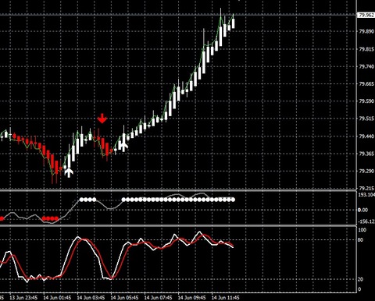Click the 79.665 price axis label

pos(366,83)
